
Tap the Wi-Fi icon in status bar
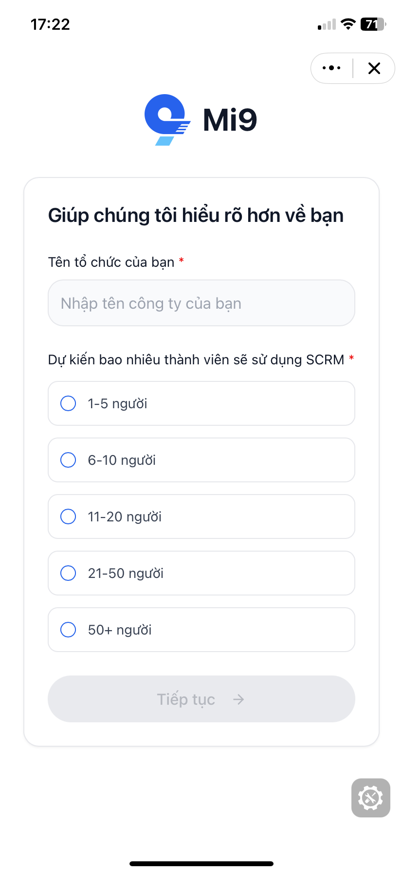348,24
